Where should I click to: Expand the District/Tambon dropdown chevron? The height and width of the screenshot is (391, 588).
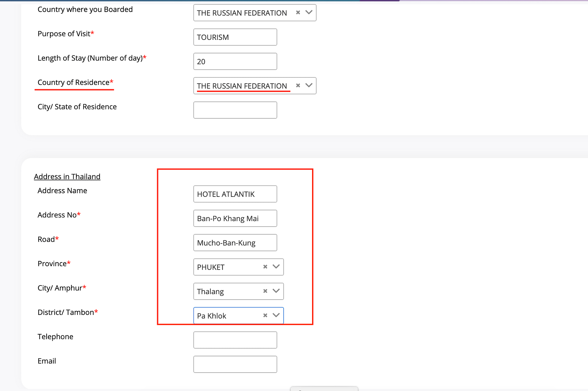coord(276,315)
